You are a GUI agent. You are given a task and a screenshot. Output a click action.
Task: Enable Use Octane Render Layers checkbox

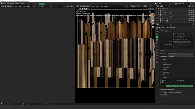tap(173, 39)
